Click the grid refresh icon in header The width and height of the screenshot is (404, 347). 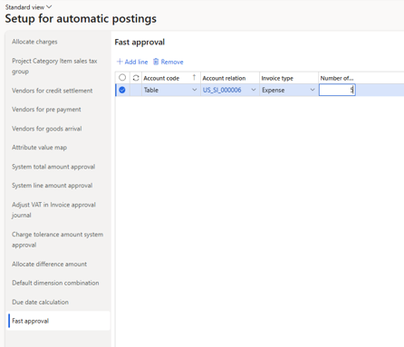tap(136, 78)
